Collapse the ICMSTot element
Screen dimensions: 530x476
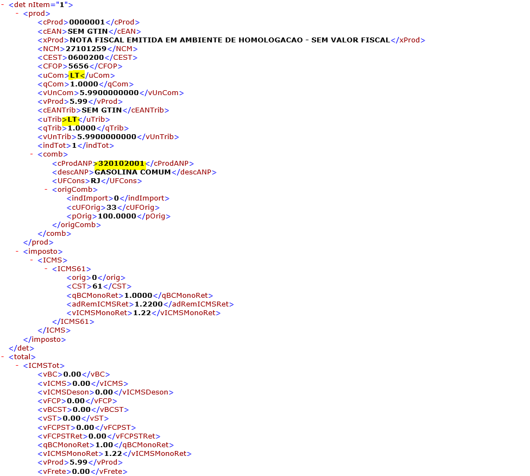[x=17, y=366]
